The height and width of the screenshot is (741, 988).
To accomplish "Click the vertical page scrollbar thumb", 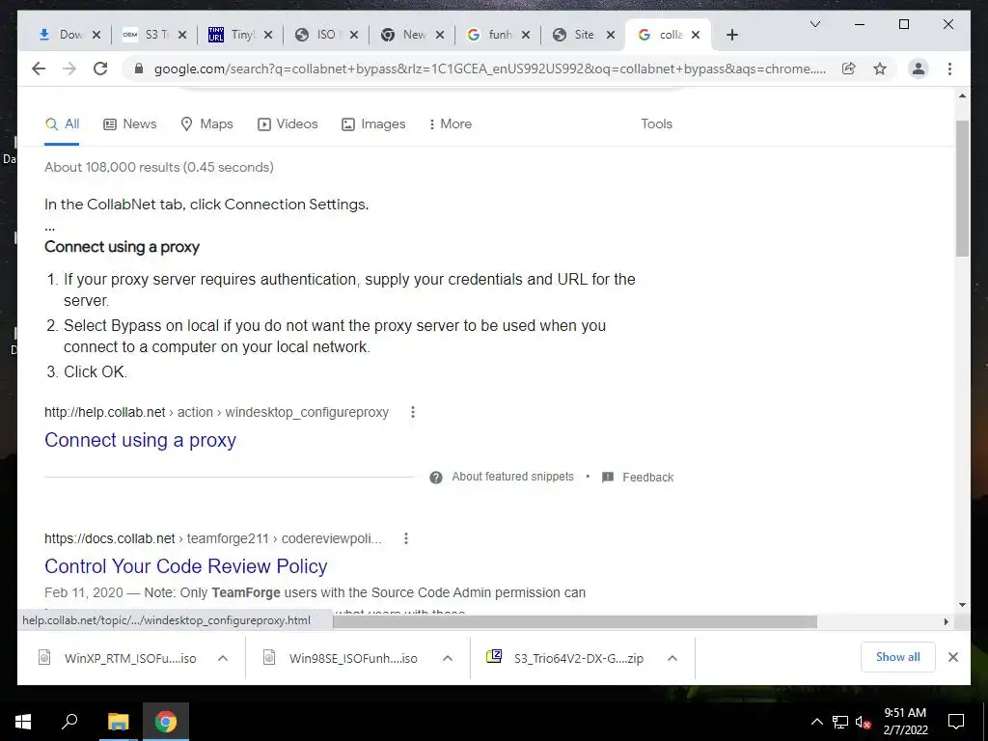I will click(x=962, y=188).
